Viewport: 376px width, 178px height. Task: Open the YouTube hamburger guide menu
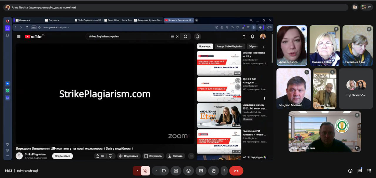coord(19,36)
